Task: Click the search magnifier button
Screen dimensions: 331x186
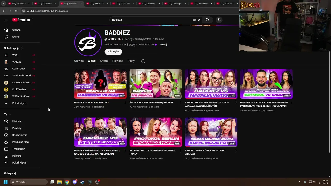Action: (207, 20)
